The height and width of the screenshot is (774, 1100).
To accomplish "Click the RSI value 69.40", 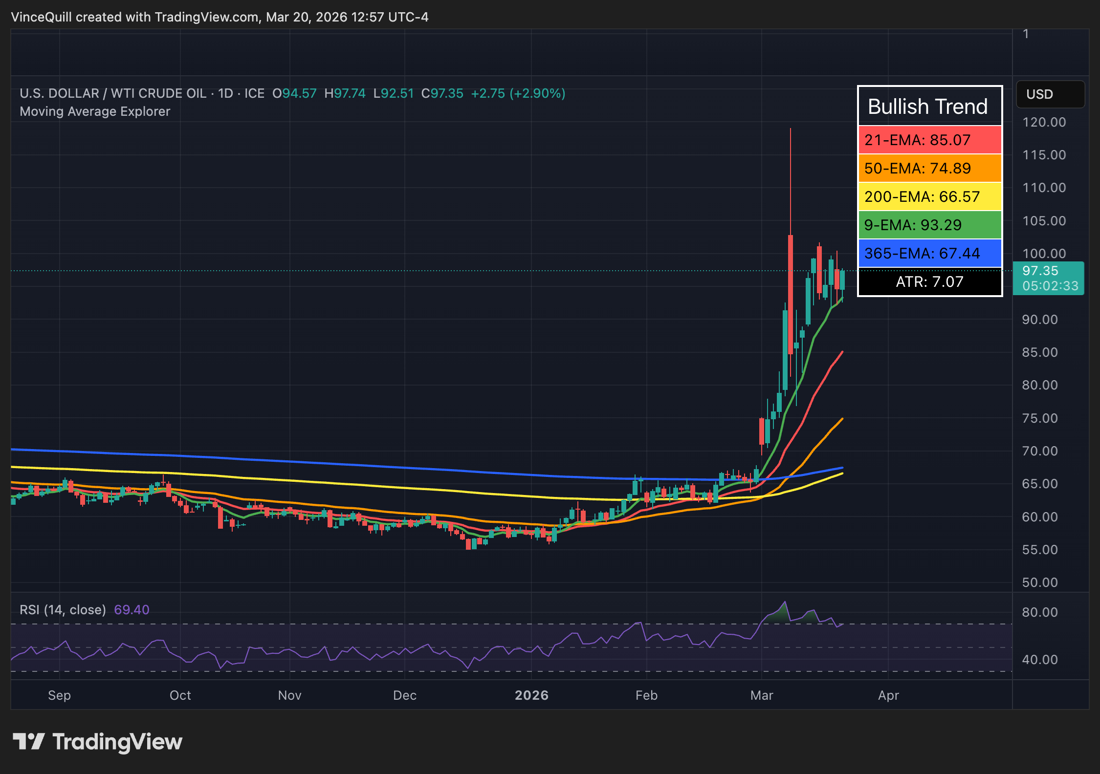I will click(132, 609).
